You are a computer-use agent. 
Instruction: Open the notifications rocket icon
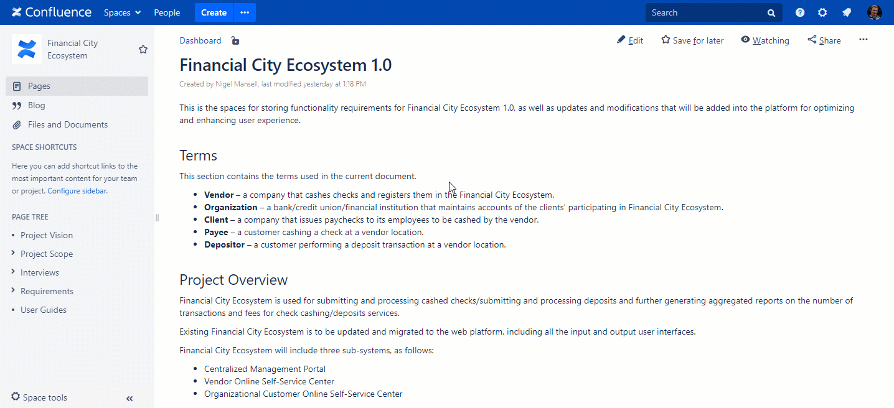click(847, 12)
